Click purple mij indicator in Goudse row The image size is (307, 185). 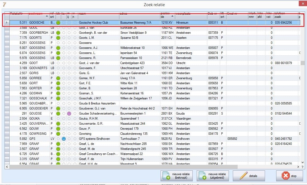coord(69,113)
